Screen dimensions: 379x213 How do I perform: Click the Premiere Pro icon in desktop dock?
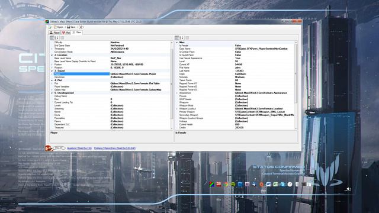(x=247, y=184)
